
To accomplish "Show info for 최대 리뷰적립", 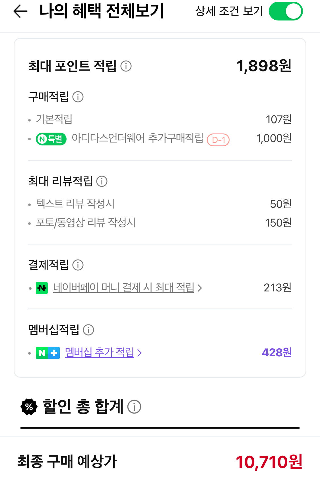I will click(x=102, y=181).
